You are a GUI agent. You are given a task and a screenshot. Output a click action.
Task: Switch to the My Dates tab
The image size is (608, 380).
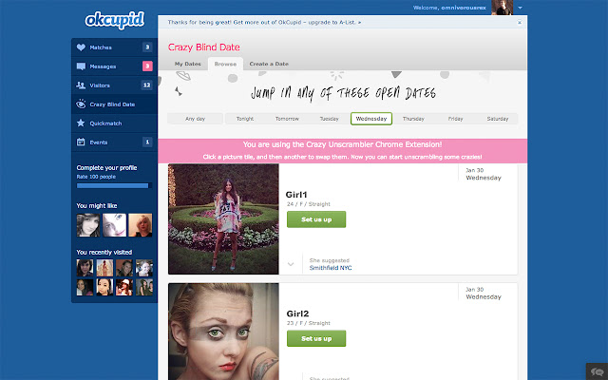tap(187, 63)
